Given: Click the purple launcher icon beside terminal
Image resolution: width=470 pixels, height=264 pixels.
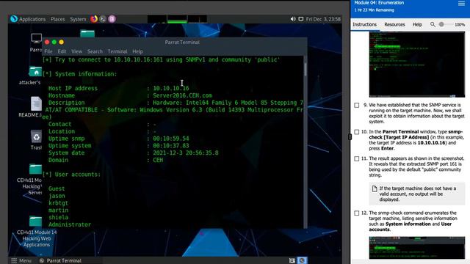Looking at the screenshot, I should 112,19.
